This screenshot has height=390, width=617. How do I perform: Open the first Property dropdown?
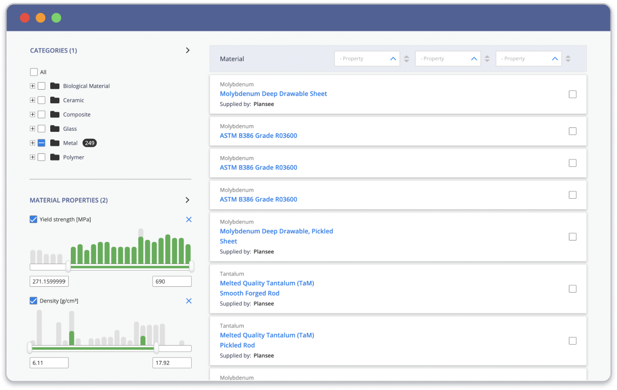click(x=367, y=59)
